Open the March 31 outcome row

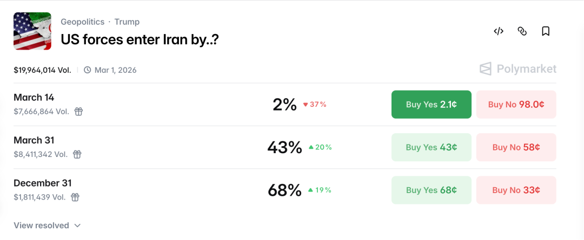[34, 140]
